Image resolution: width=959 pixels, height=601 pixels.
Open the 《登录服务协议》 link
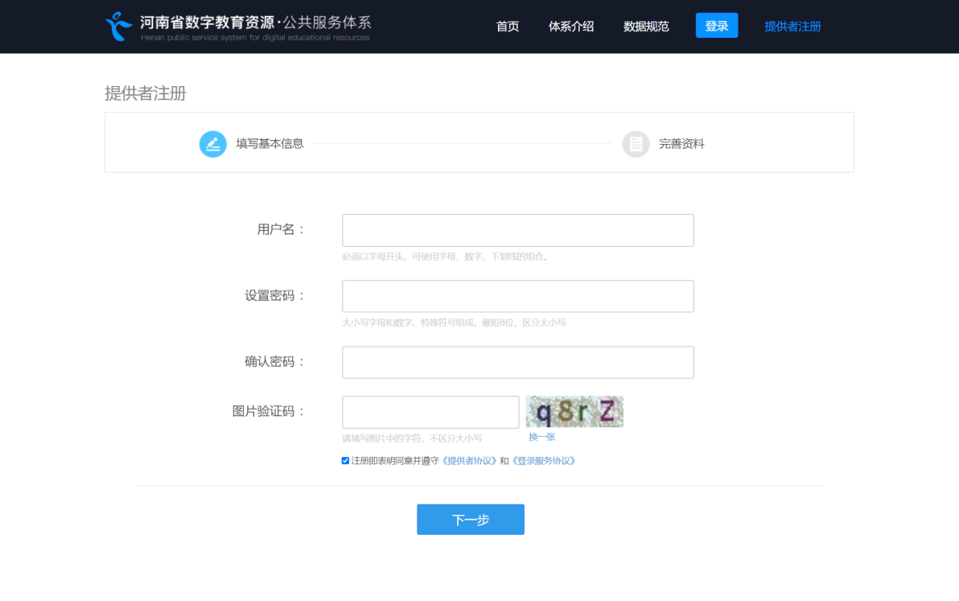(544, 461)
